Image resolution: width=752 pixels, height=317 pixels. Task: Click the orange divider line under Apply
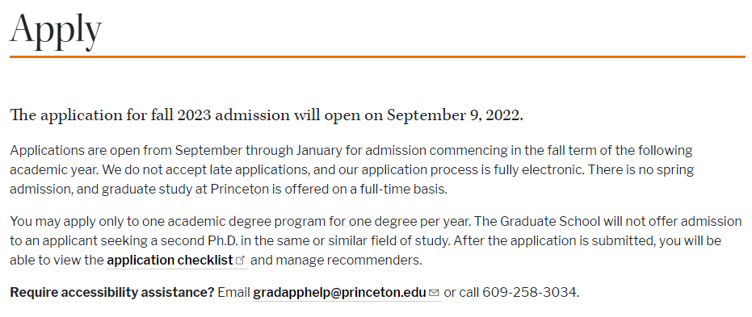[x=377, y=57]
